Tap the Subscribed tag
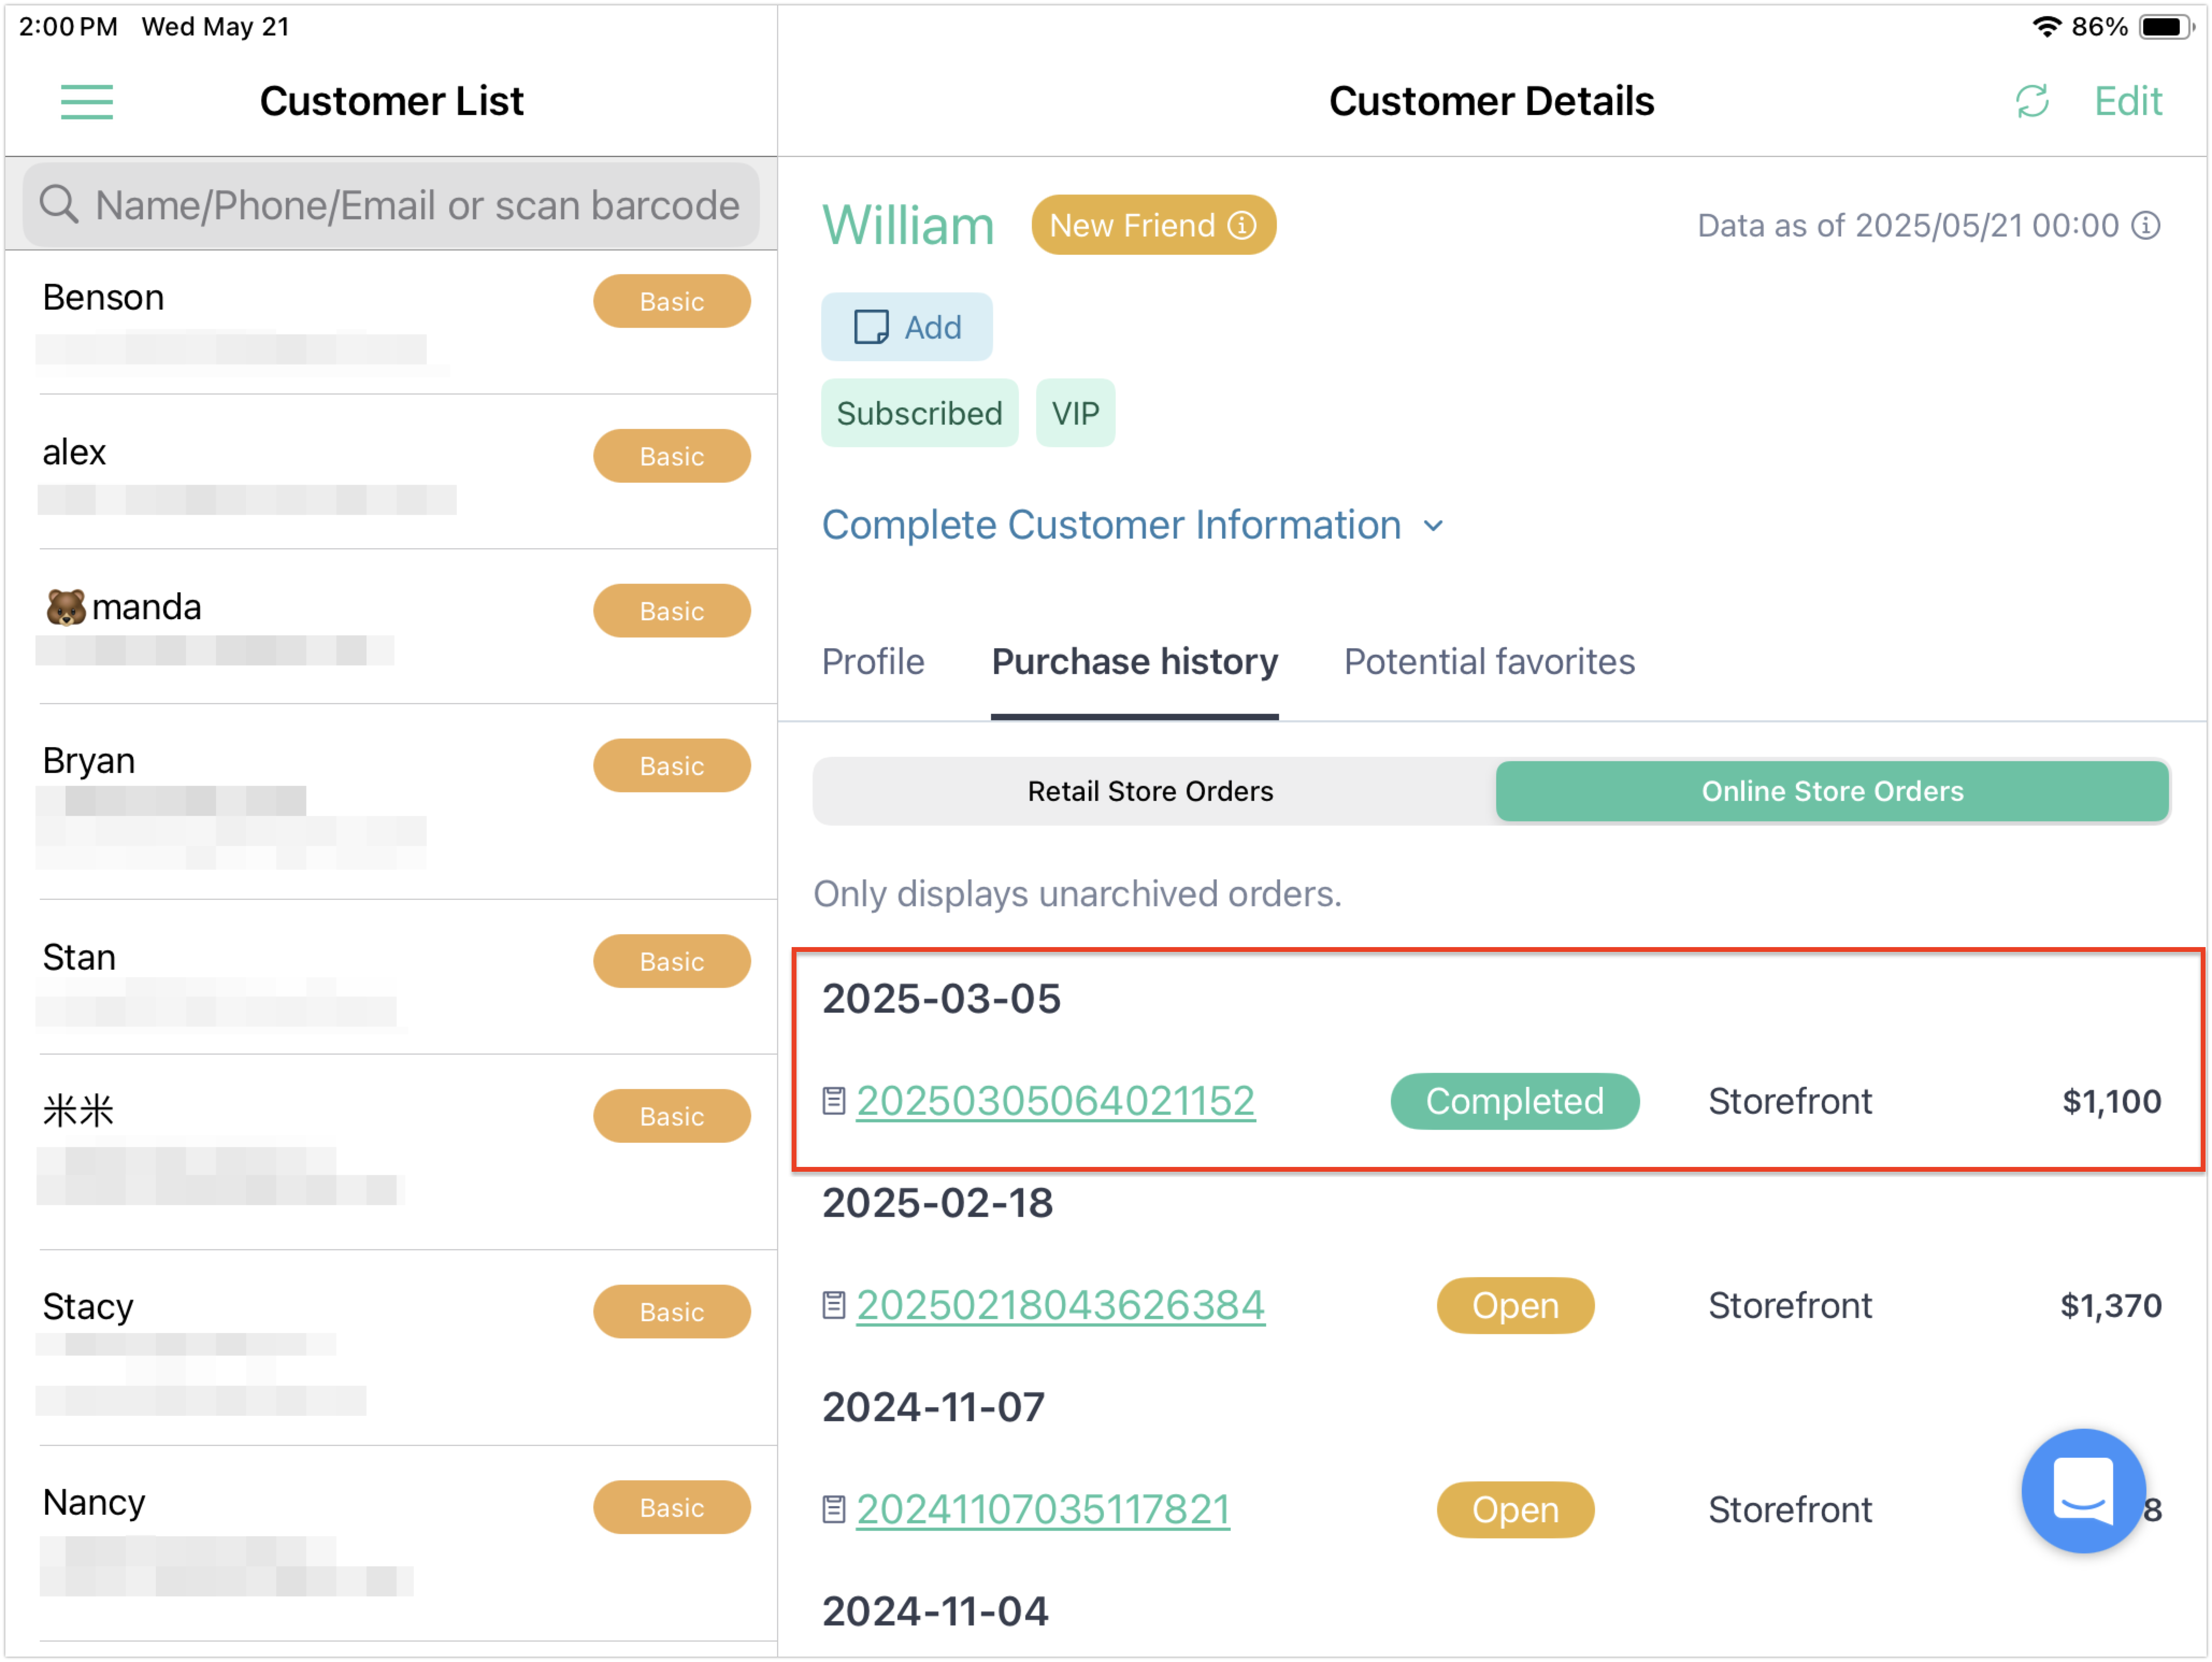Viewport: 2212px width, 1662px height. pyautogui.click(x=920, y=413)
